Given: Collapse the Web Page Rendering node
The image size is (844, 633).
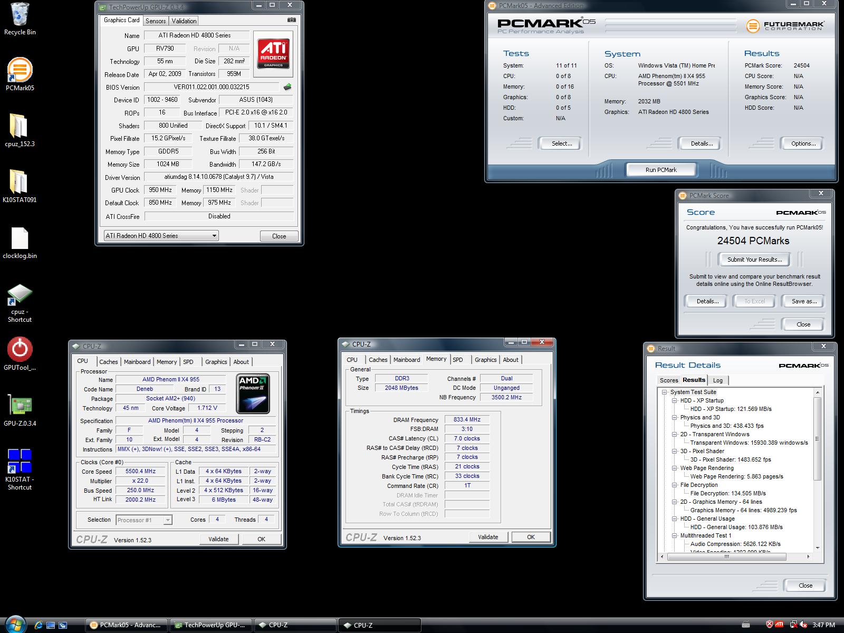Looking at the screenshot, I should click(674, 468).
